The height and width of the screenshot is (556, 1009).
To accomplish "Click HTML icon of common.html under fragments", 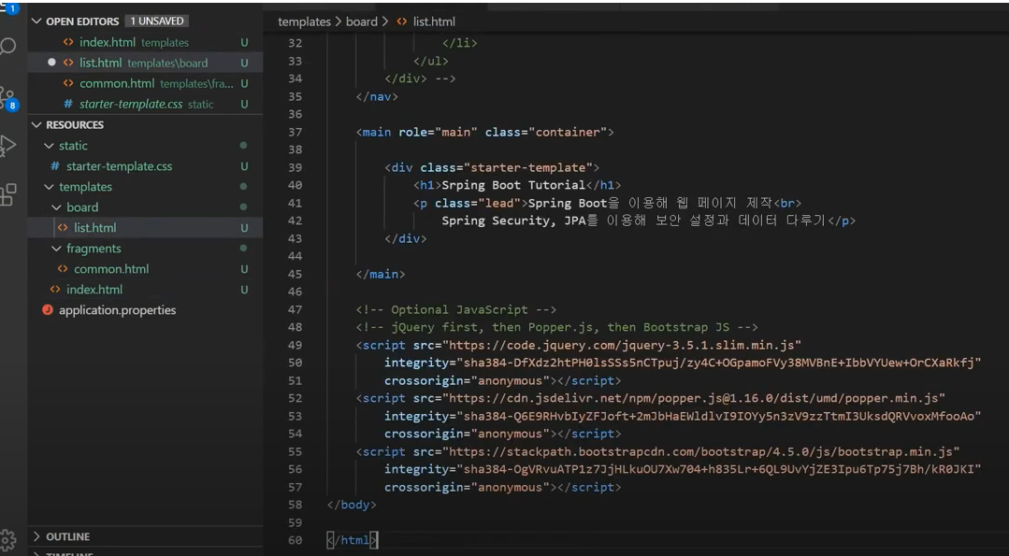I will click(63, 269).
